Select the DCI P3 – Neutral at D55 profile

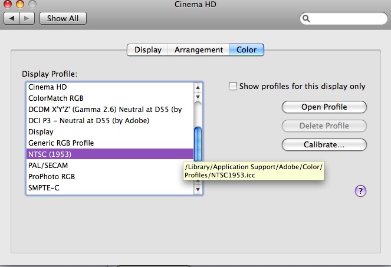point(110,121)
